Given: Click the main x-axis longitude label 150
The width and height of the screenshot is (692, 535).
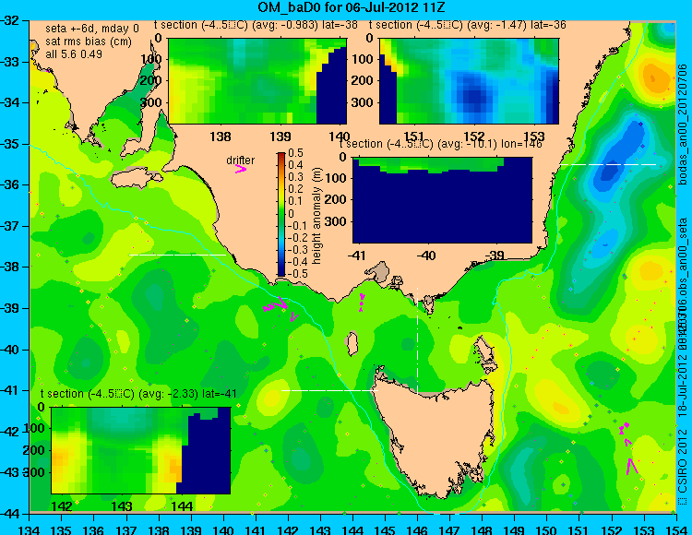Looking at the screenshot, I should point(546,530).
